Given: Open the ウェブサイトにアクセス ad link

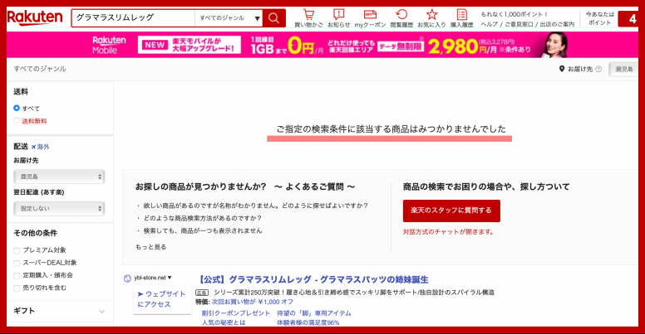Looking at the screenshot, I should click(163, 299).
